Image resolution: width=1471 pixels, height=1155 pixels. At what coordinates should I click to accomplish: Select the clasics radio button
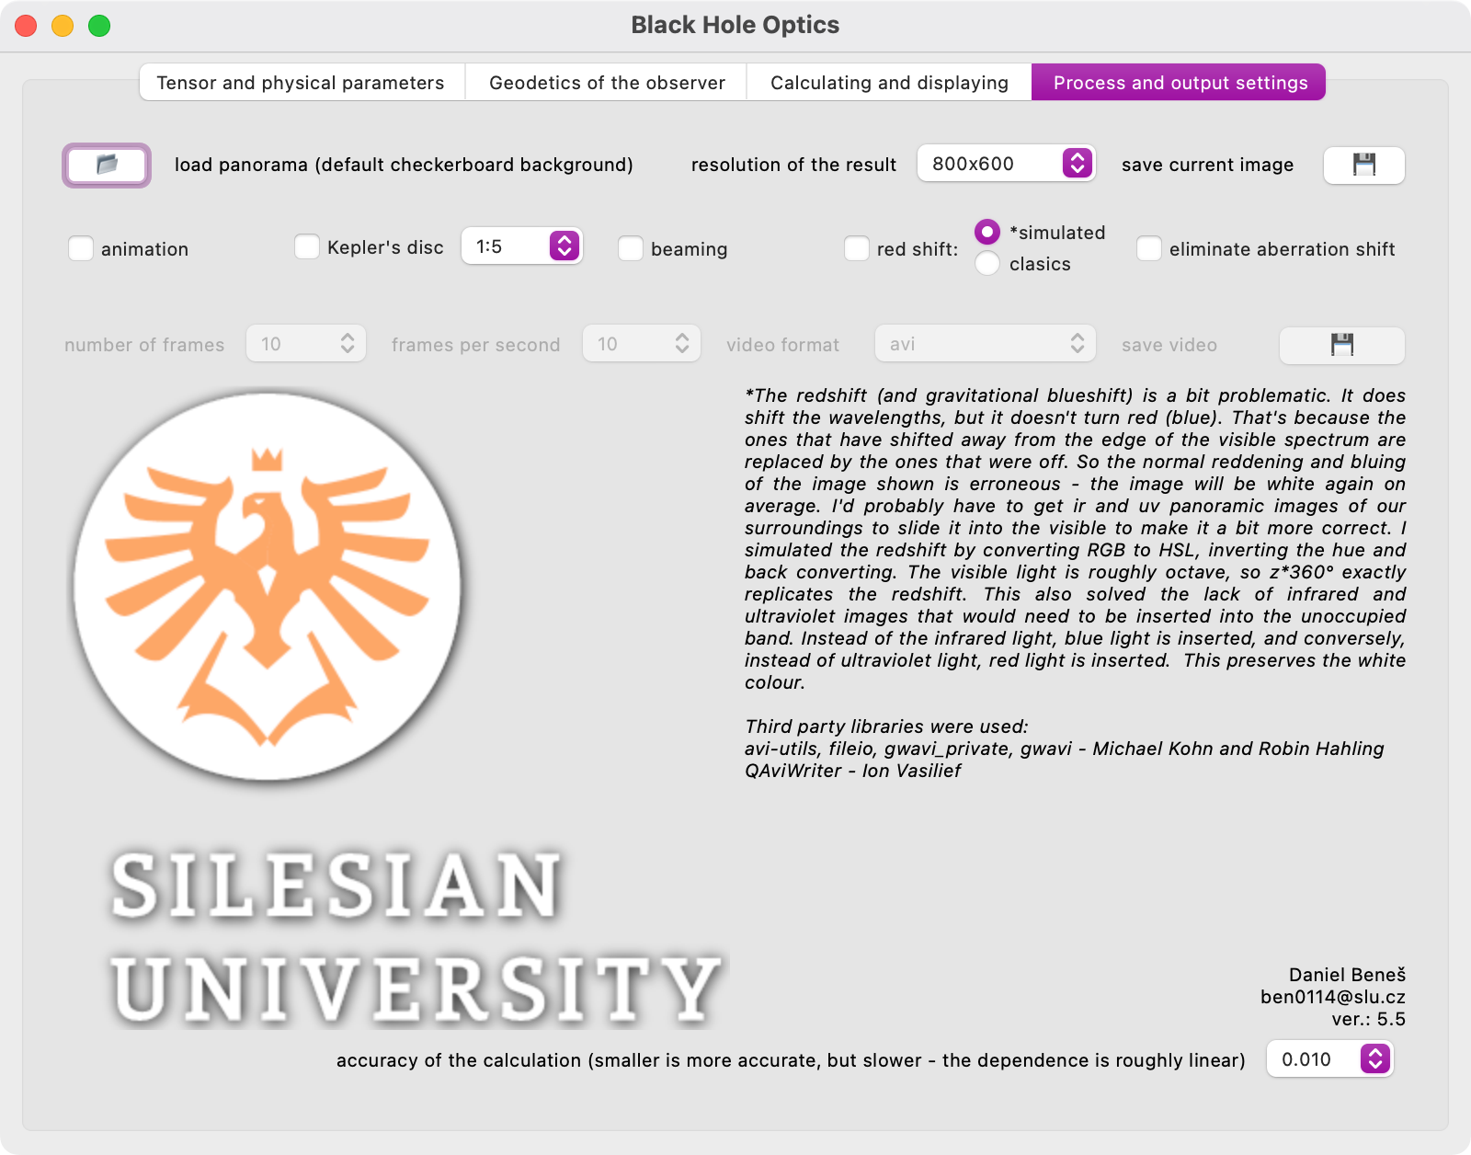(x=987, y=263)
